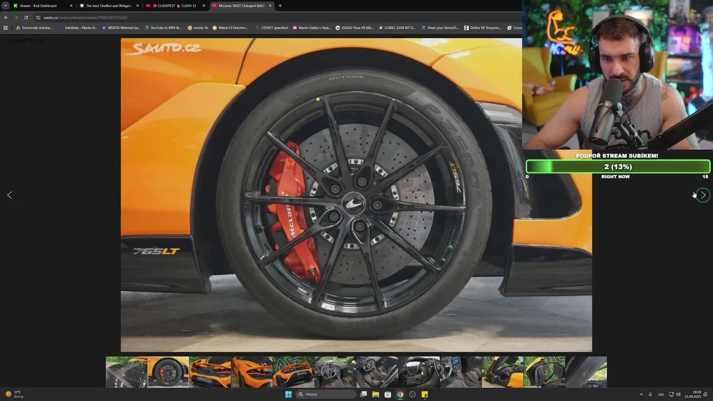Open Domovská stránka bookmark
Image resolution: width=713 pixels, height=401 pixels.
point(34,27)
